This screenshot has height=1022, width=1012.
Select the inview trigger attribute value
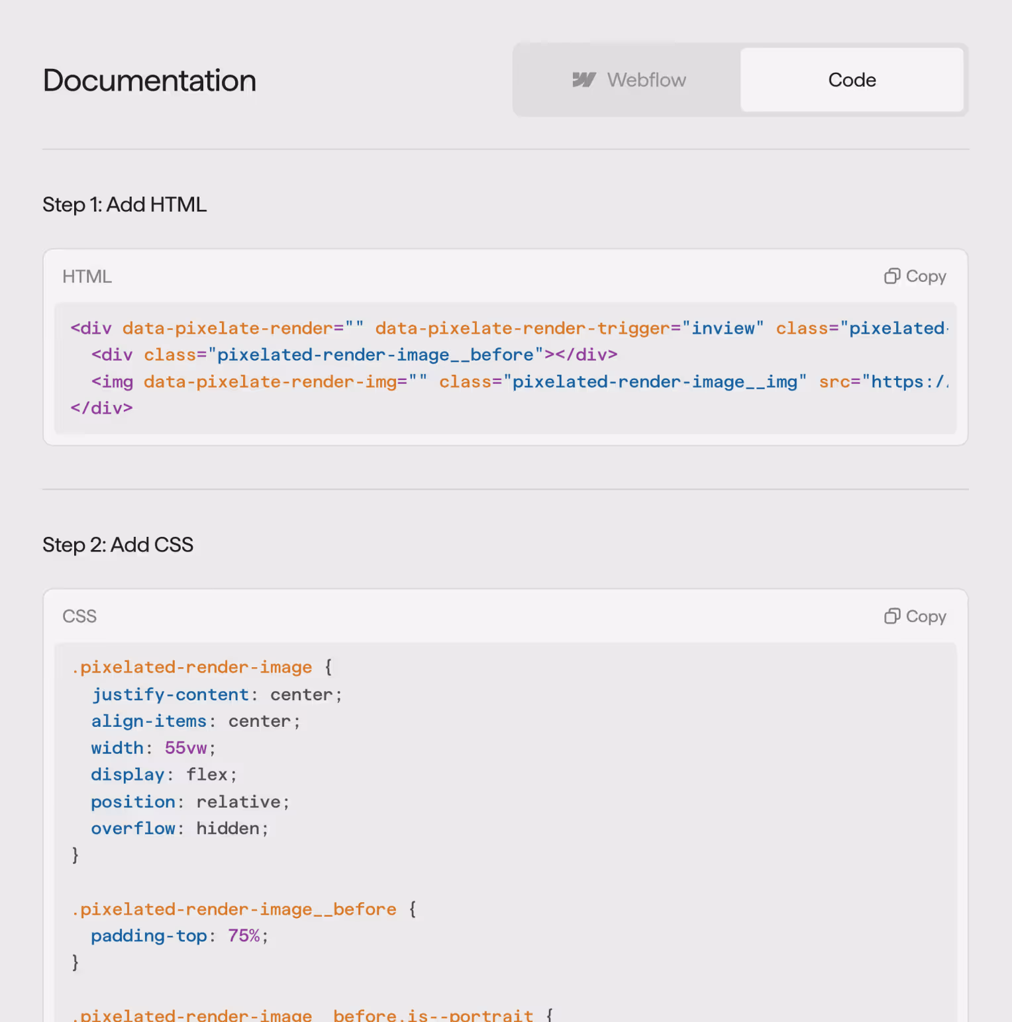pos(725,328)
